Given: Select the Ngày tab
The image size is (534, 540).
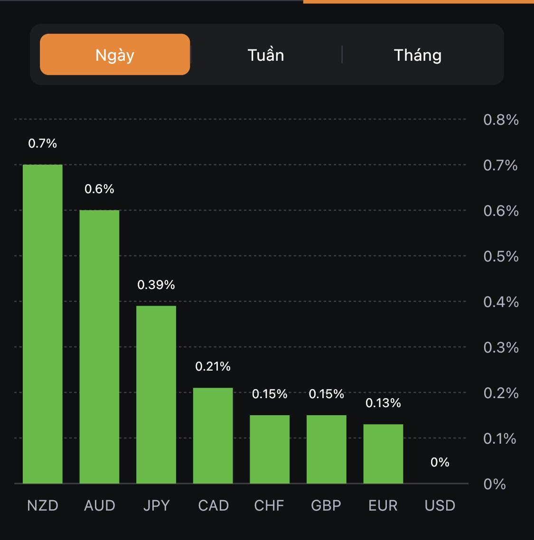Looking at the screenshot, I should pos(115,55).
